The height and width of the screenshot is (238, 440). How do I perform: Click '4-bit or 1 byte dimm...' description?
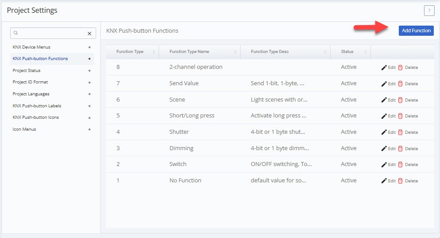(280, 148)
